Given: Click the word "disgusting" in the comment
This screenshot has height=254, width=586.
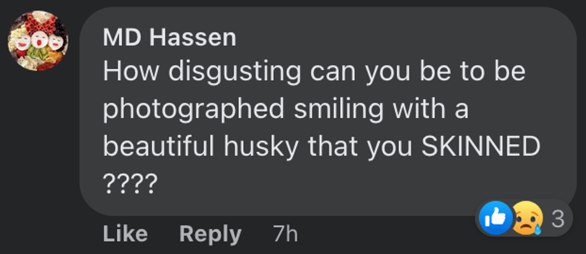Looking at the screenshot, I should click(x=234, y=72).
